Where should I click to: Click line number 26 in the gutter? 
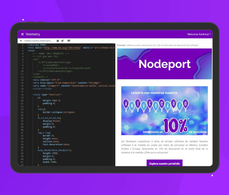tap(22, 118)
